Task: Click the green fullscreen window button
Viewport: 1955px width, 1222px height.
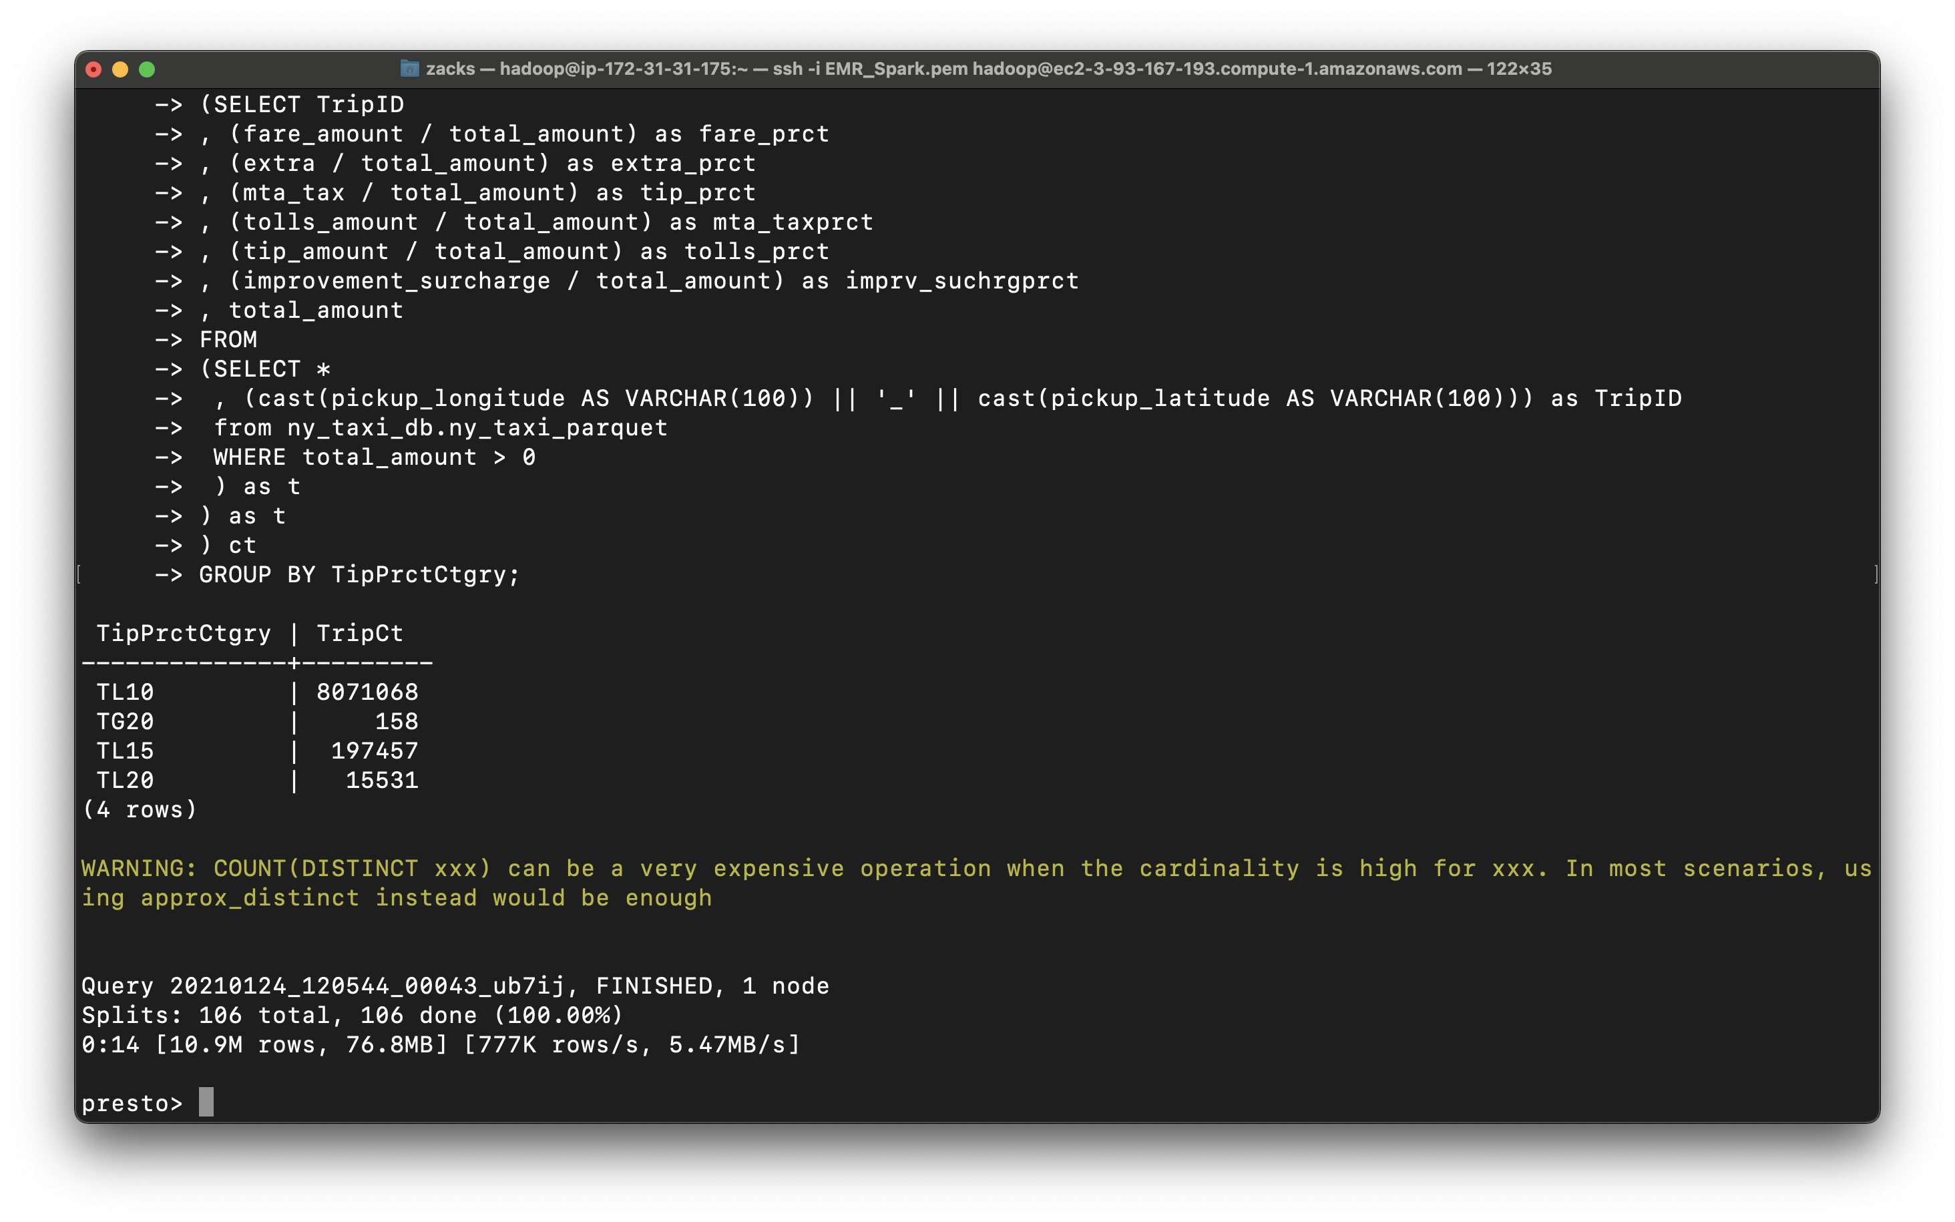Action: pos(147,69)
